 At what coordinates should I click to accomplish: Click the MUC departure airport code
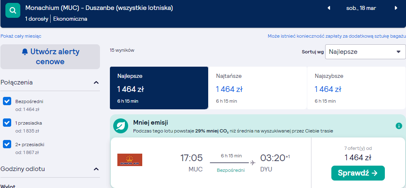pyautogui.click(x=195, y=170)
